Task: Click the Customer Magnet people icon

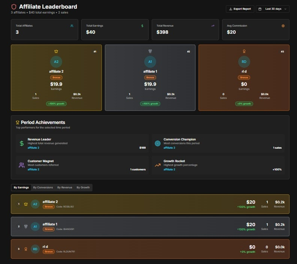Action: pyautogui.click(x=22, y=165)
